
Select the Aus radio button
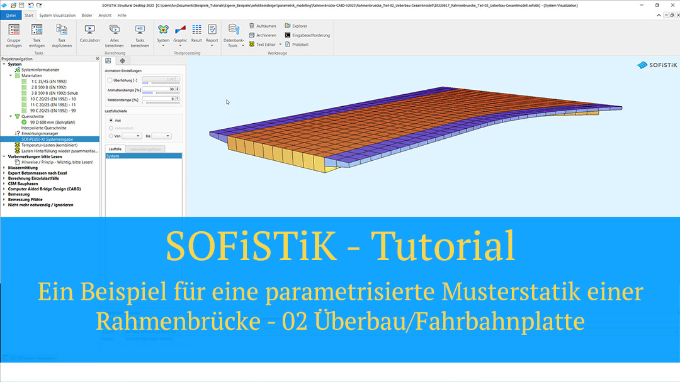coord(111,119)
